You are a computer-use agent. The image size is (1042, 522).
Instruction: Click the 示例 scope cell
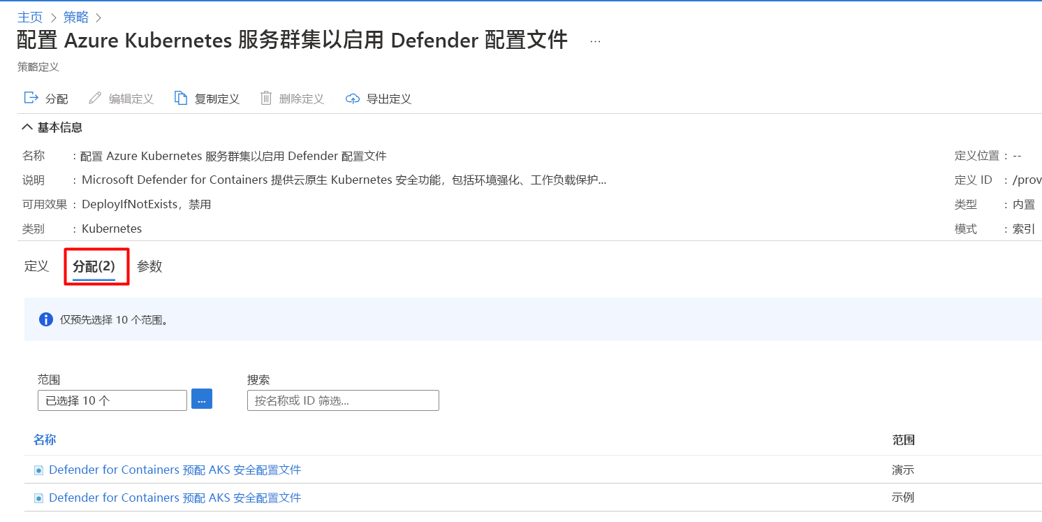click(903, 498)
